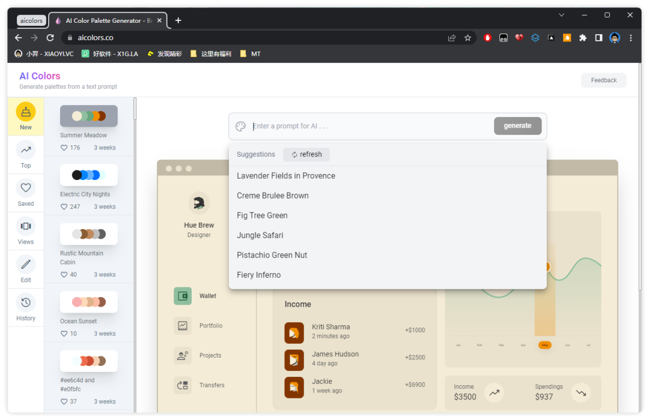This screenshot has height=420, width=649.
Task: Click the Wallet icon in preview
Action: click(183, 296)
